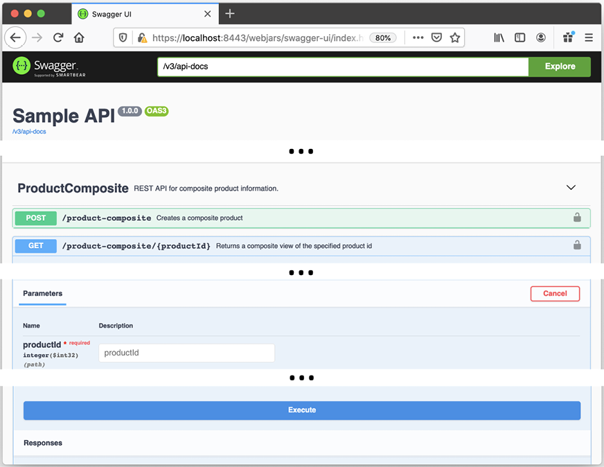
Task: Open the page actions three-dot menu
Action: coord(418,37)
